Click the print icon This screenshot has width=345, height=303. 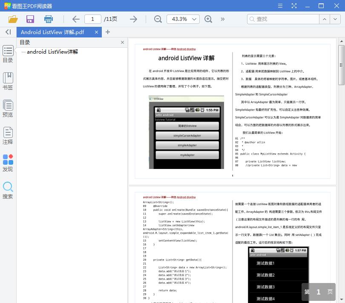point(48,19)
